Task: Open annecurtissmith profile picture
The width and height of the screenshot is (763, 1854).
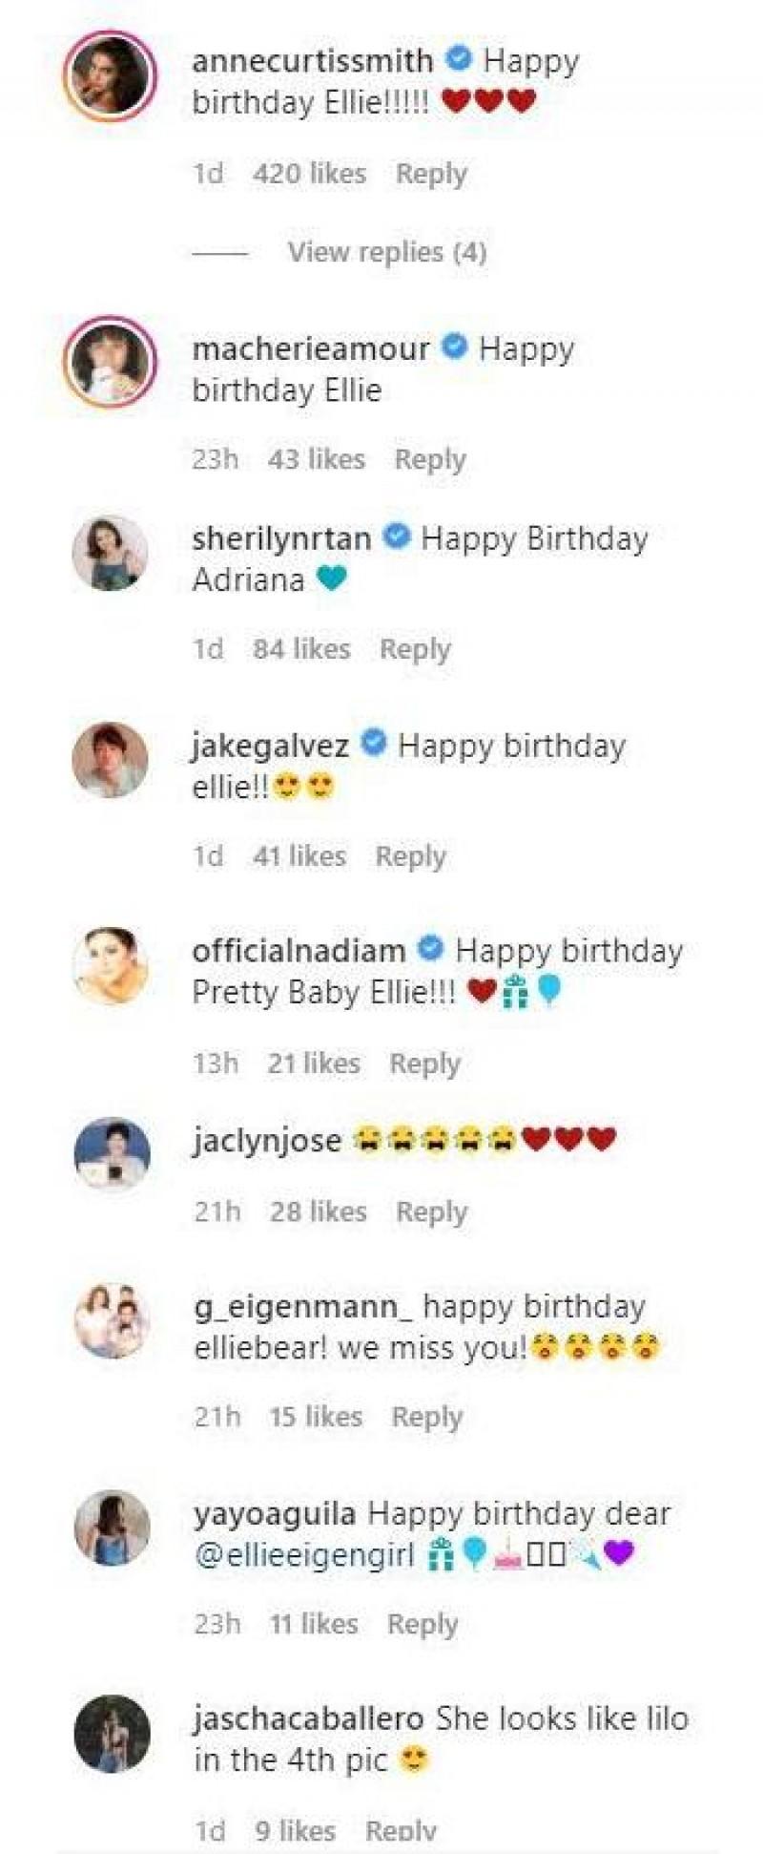Action: [110, 77]
